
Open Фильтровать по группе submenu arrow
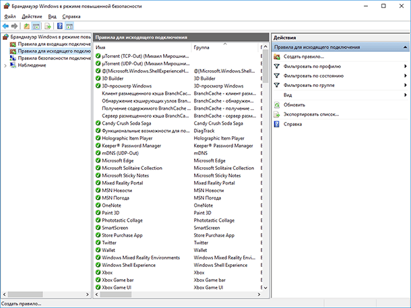tap(406, 85)
